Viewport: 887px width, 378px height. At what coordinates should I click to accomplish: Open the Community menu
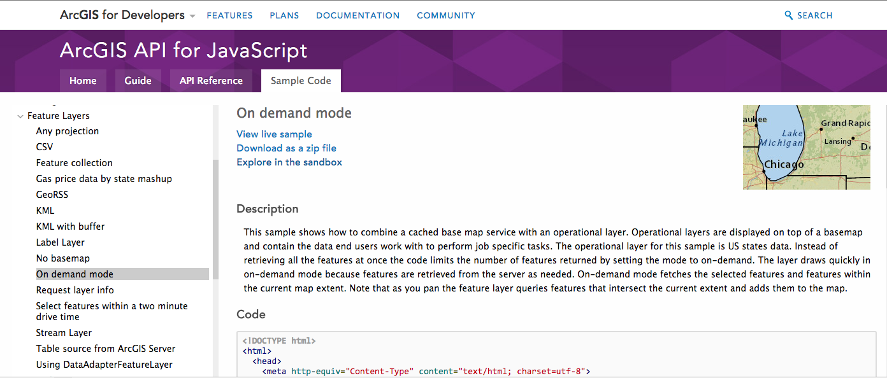446,15
